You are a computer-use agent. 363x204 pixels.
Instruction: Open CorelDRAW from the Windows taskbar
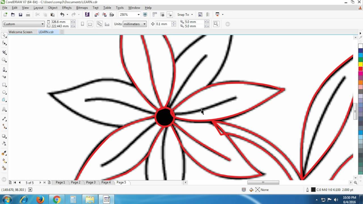tap(106, 199)
